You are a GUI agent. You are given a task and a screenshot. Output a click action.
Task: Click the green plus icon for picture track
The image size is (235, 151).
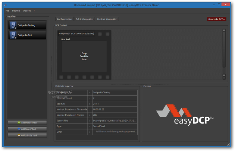19,123
